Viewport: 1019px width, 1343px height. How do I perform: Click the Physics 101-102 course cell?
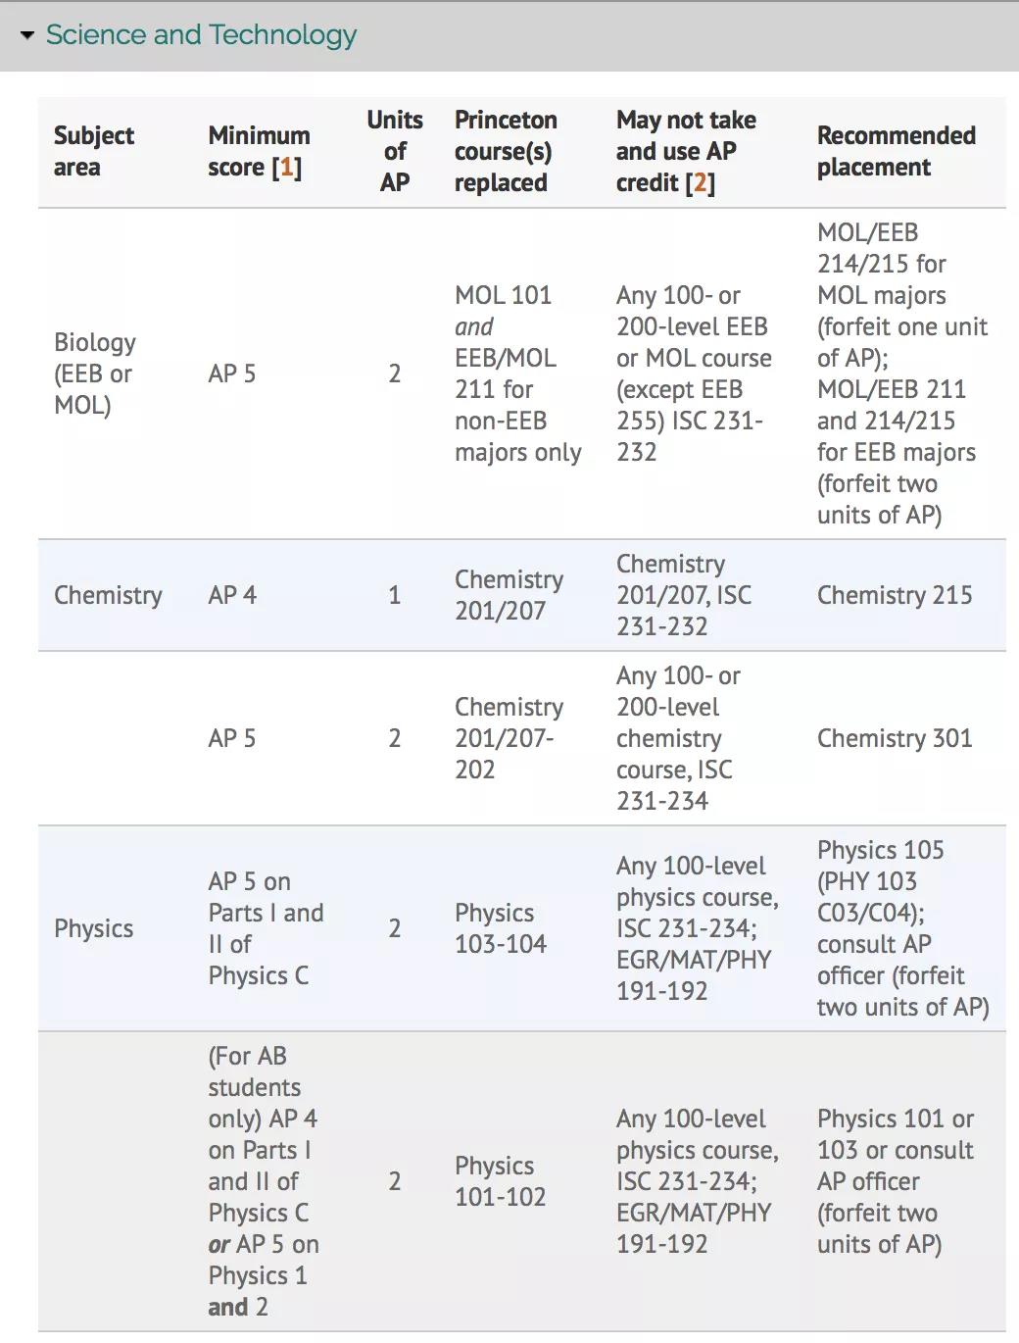pyautogui.click(x=501, y=1181)
